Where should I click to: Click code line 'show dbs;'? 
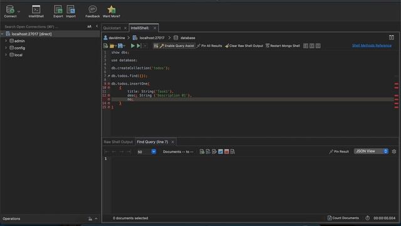click(x=120, y=52)
